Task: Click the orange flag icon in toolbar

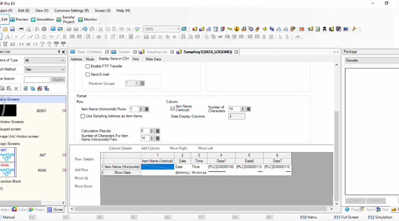Action: pos(354,29)
